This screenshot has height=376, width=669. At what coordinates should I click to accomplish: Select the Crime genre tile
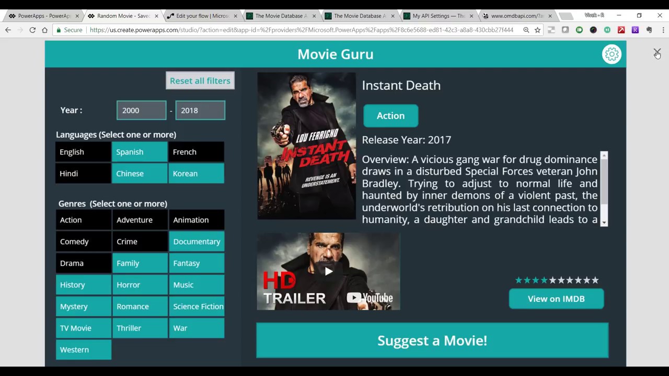140,242
